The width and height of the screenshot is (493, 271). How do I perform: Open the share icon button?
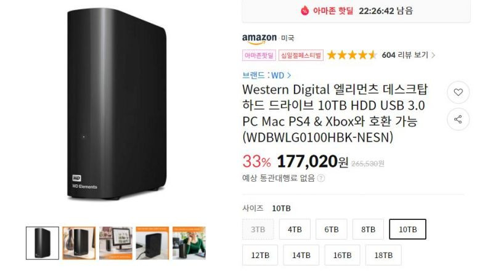(458, 119)
